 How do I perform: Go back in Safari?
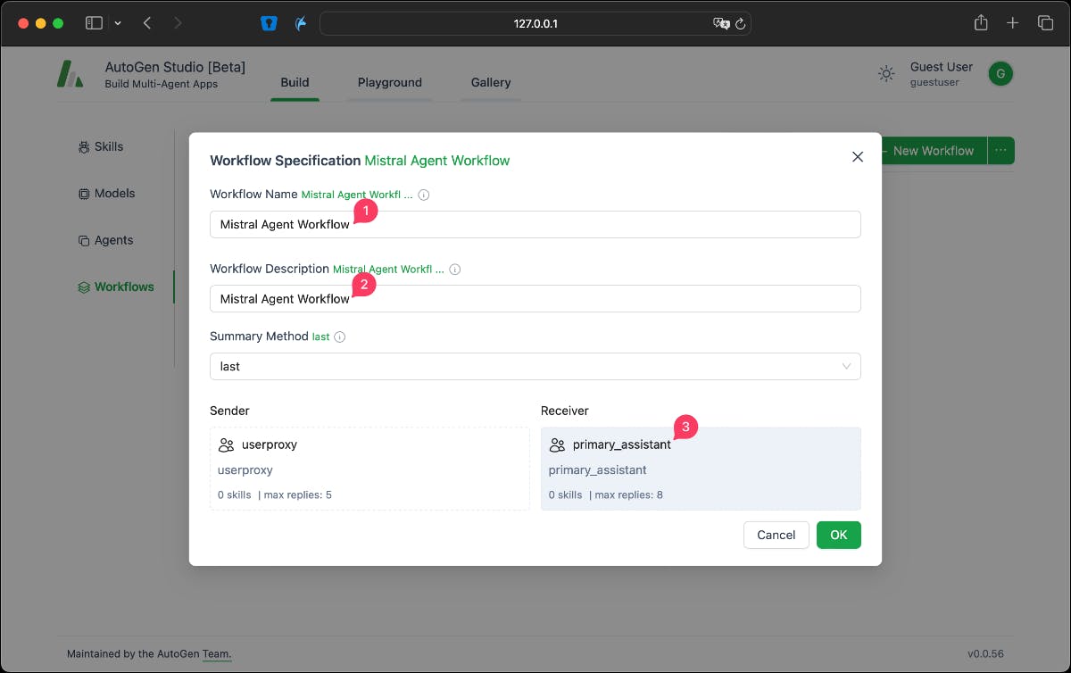[147, 23]
